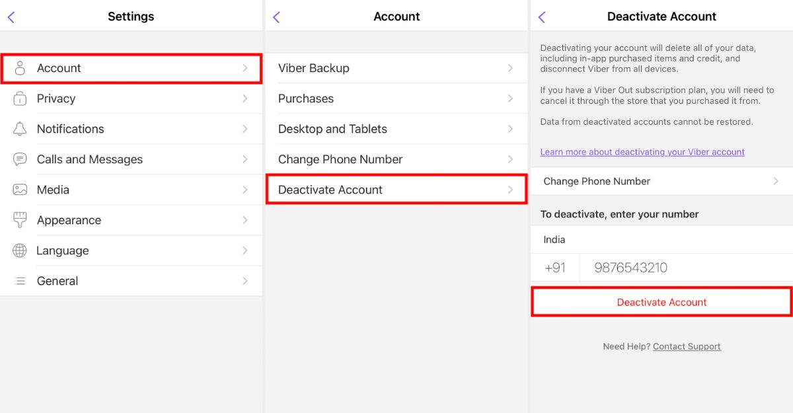Image resolution: width=793 pixels, height=413 pixels.
Task: Expand chevron on Media row
Action: point(245,190)
